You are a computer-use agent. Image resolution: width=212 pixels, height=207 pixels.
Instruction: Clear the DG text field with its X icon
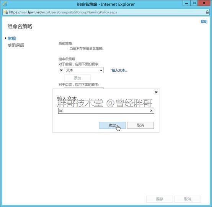point(151,111)
